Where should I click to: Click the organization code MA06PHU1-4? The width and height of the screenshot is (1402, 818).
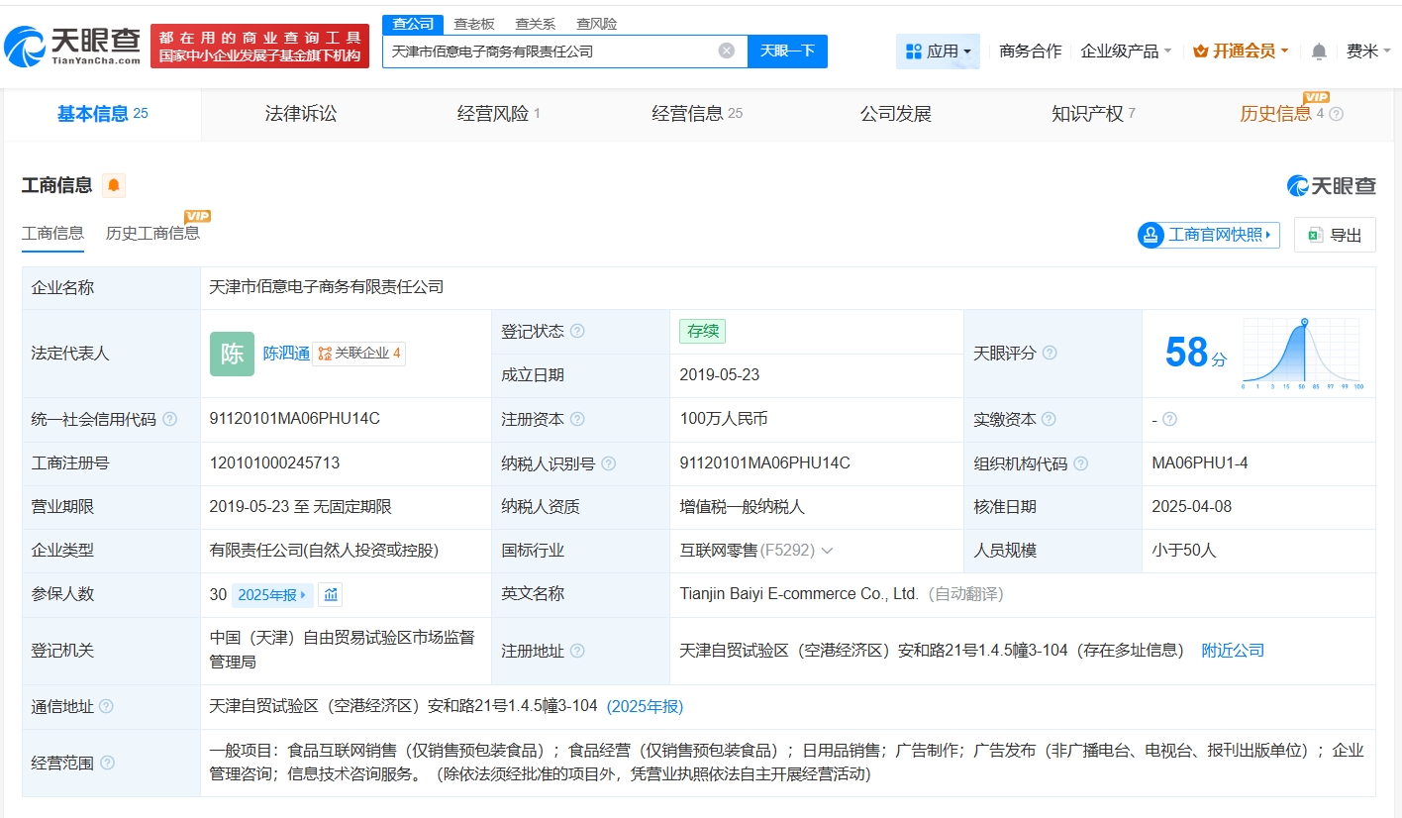[1200, 462]
